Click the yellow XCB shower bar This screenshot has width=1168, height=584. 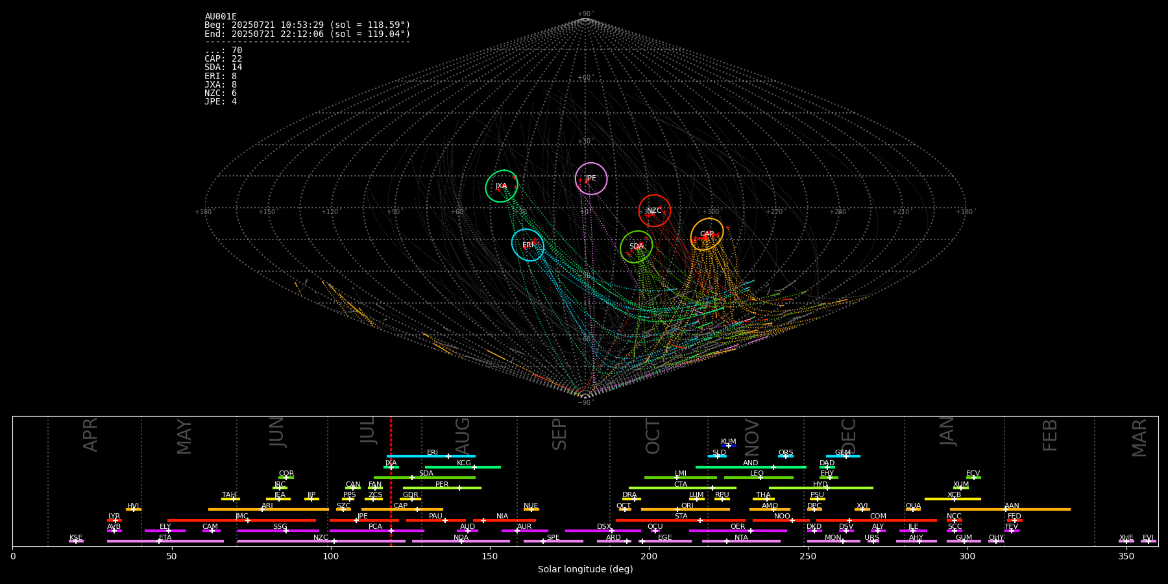pos(953,498)
